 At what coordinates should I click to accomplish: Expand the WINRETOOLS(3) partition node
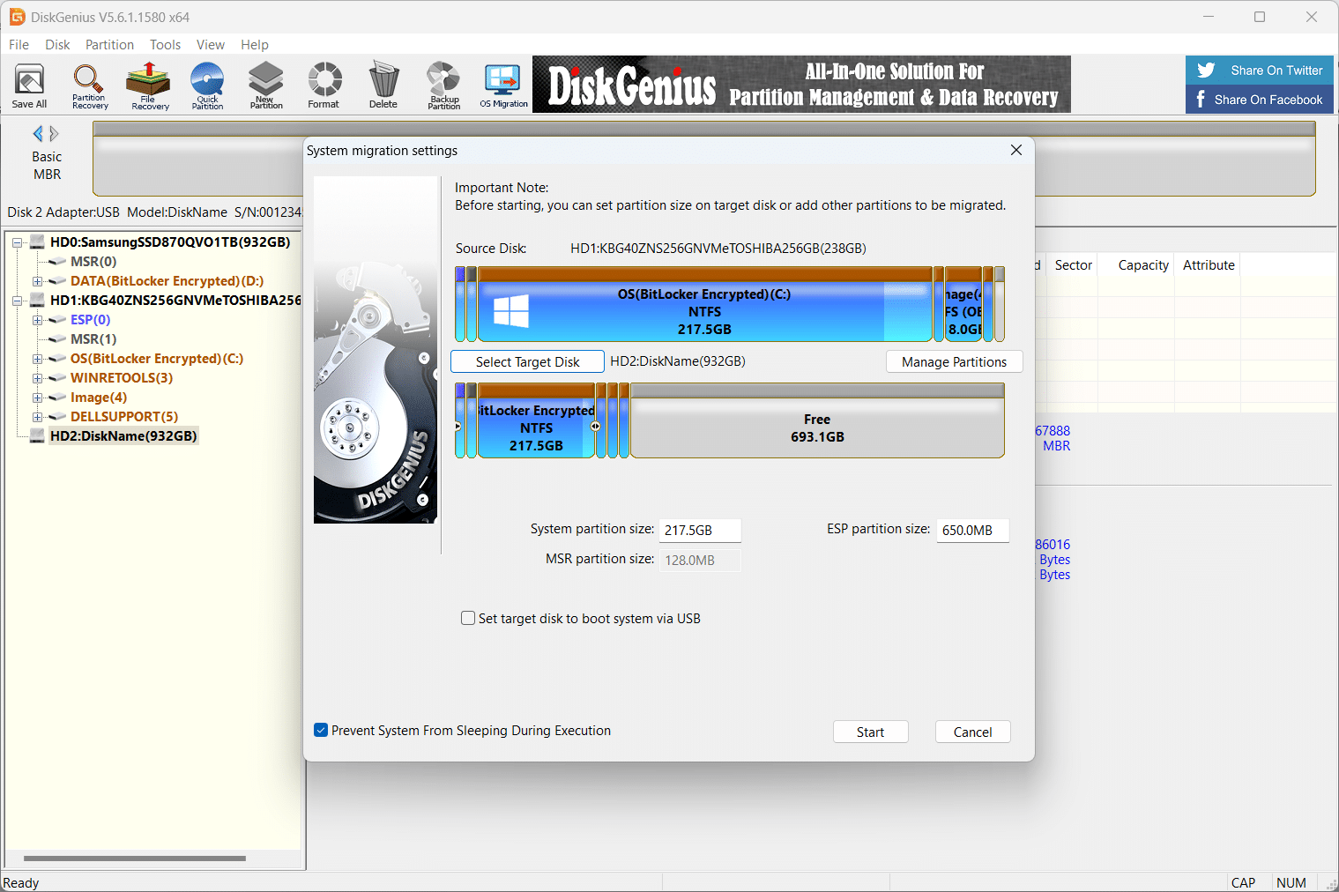tap(35, 377)
